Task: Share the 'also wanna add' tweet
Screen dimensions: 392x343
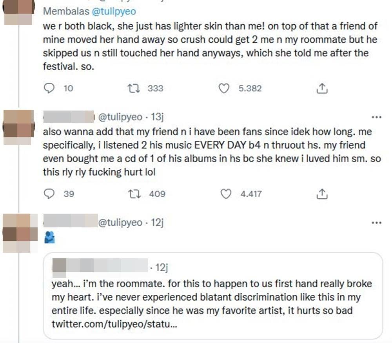Action: pyautogui.click(x=322, y=194)
